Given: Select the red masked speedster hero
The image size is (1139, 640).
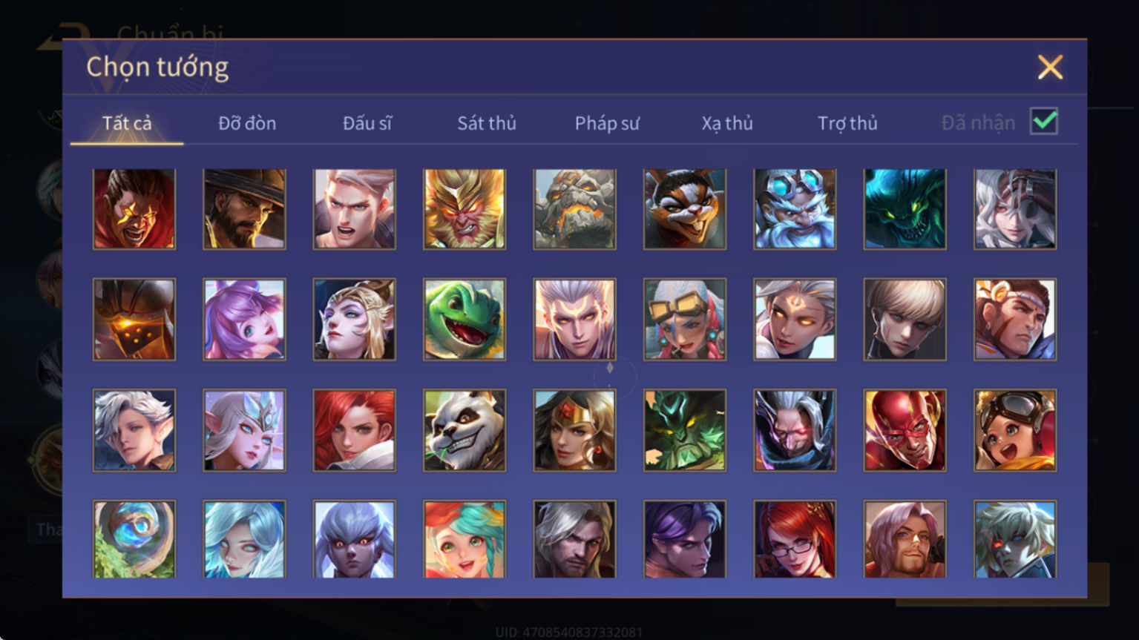Looking at the screenshot, I should coord(905,430).
